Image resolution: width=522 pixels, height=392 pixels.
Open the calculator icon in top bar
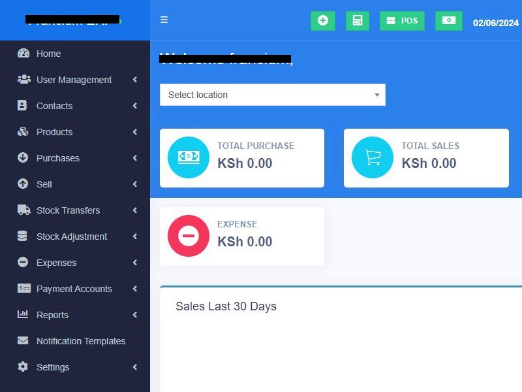tap(357, 20)
